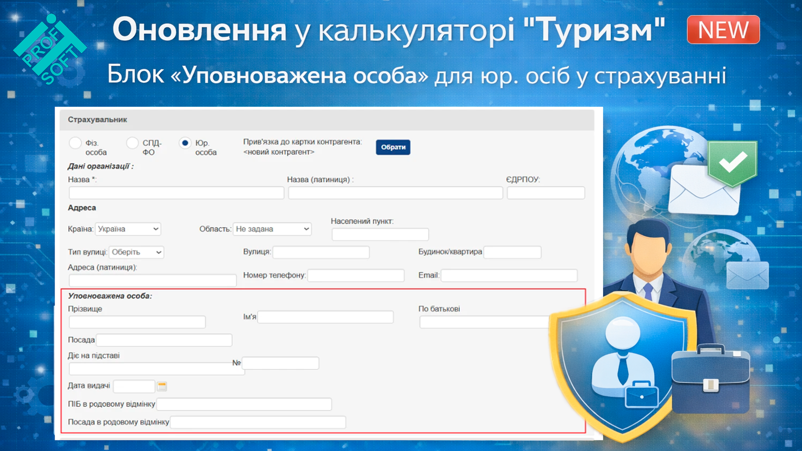Click the Prof Soft logo
This screenshot has height=451, width=802.
click(x=50, y=50)
